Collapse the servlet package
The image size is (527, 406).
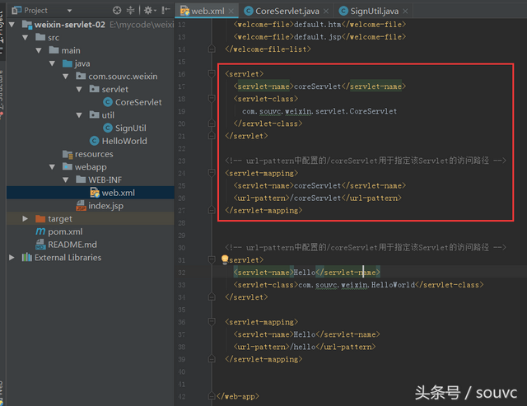coord(79,89)
